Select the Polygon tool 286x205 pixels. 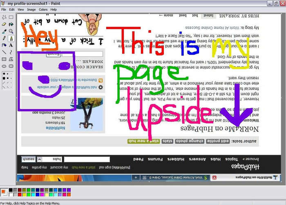tap(11, 59)
